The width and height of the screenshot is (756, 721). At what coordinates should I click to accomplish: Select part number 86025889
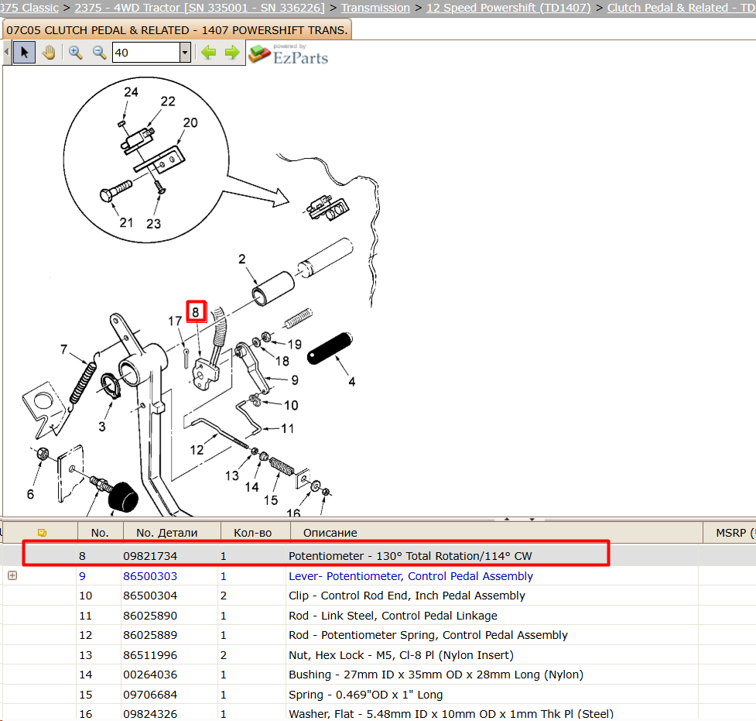[150, 635]
